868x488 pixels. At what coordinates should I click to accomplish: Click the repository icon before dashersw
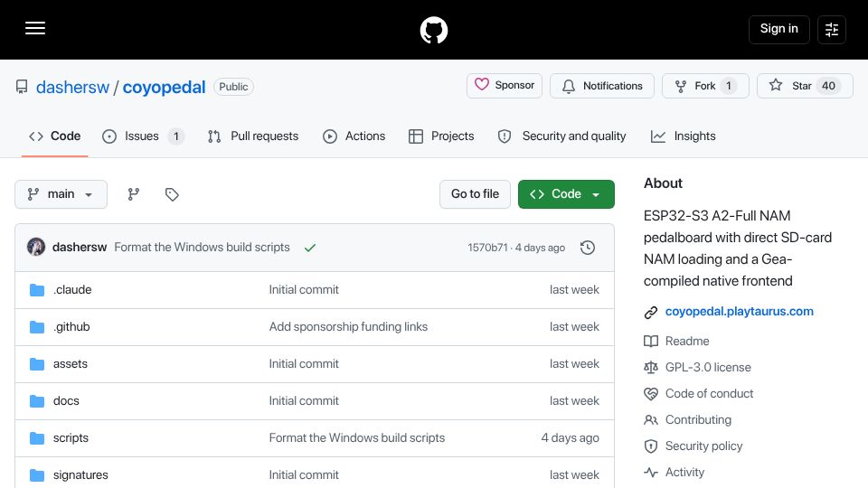pyautogui.click(x=22, y=87)
